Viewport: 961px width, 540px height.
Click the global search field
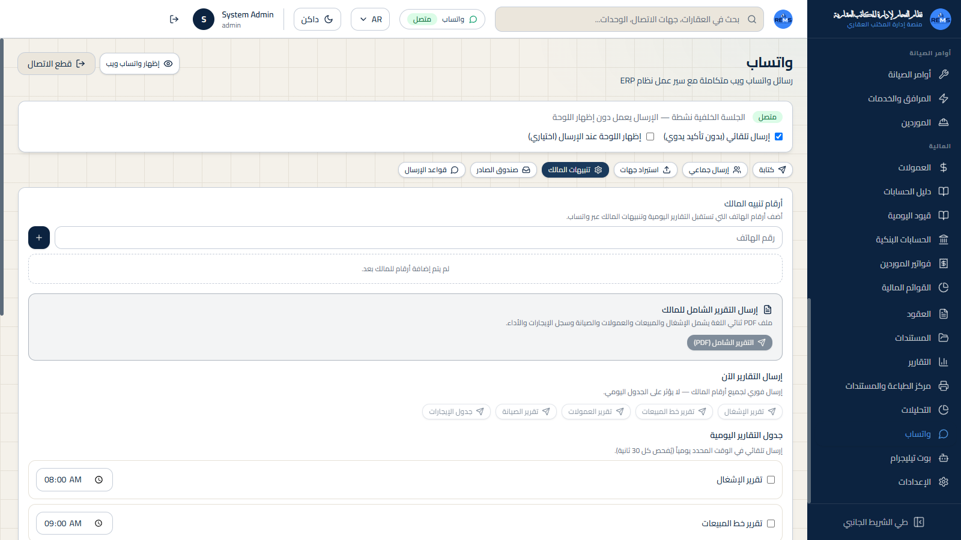pyautogui.click(x=629, y=19)
